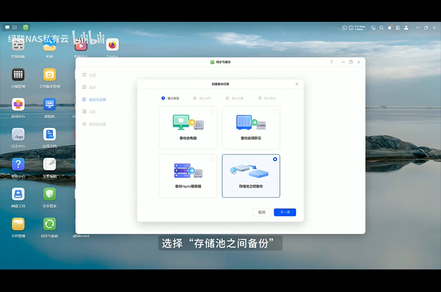Open 日志 in the sidebar
Image resolution: width=441 pixels, height=292 pixels.
89,112
